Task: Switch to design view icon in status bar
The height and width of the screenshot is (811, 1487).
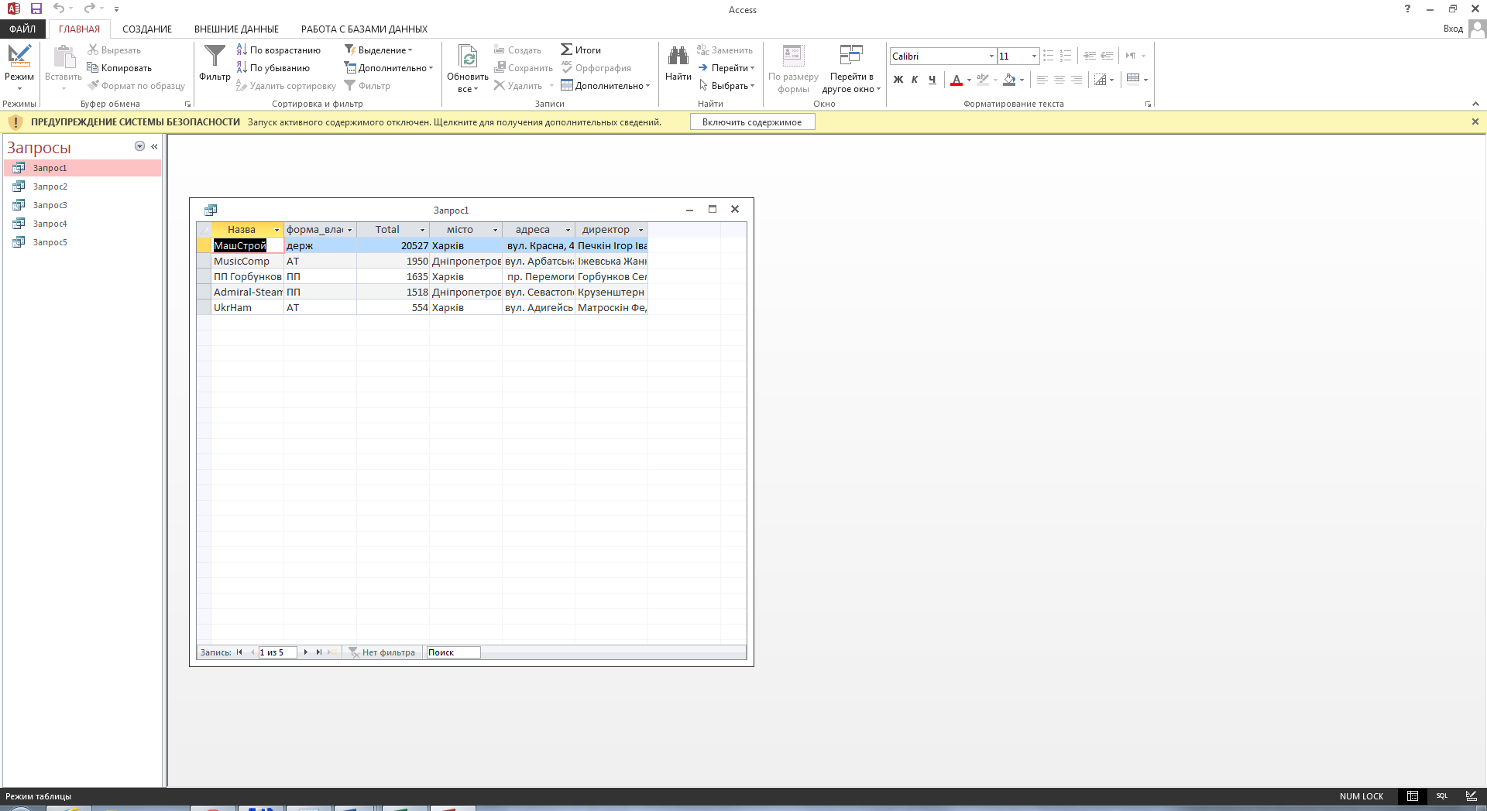Action: (x=1471, y=796)
